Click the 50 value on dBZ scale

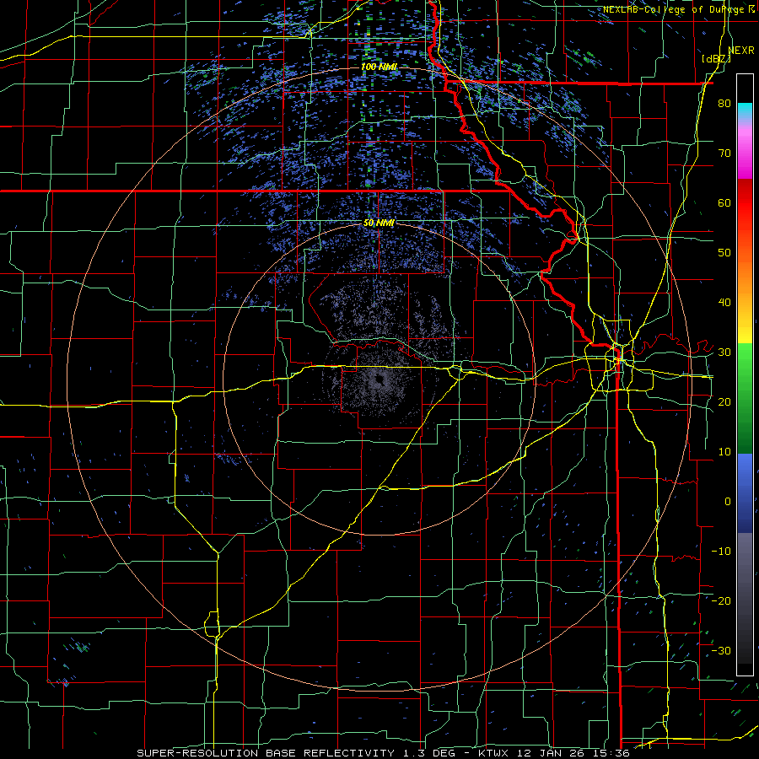tap(724, 253)
